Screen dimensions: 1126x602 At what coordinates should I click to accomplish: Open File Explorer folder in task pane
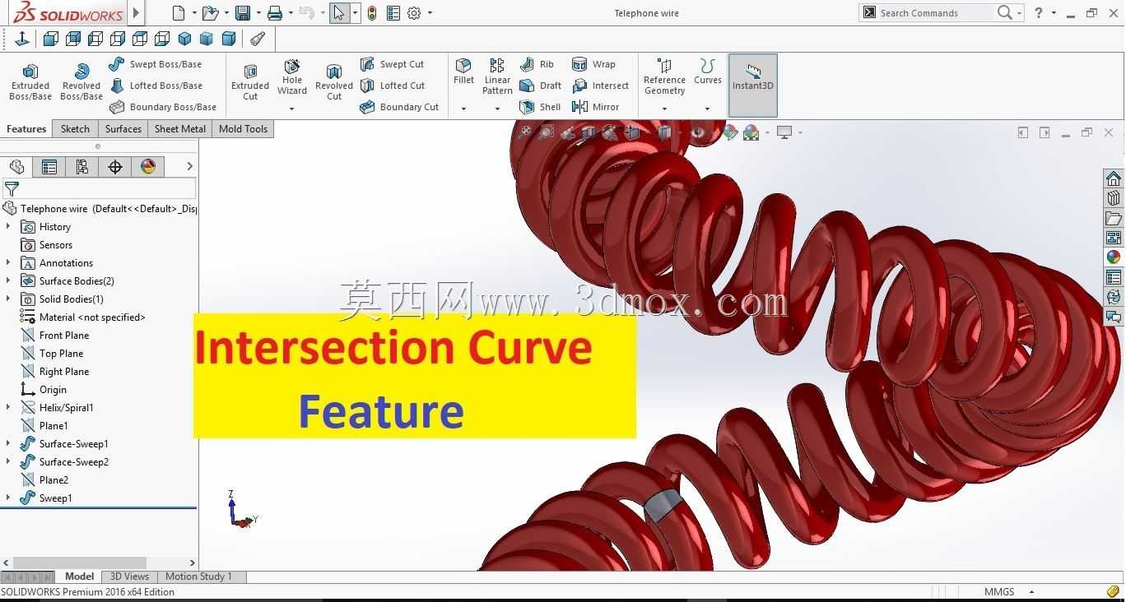tap(1114, 218)
